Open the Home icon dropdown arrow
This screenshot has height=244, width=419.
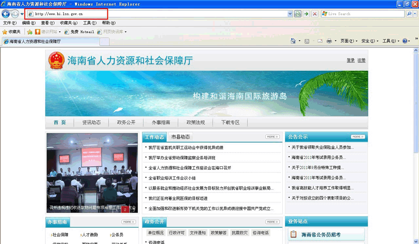(x=299, y=41)
